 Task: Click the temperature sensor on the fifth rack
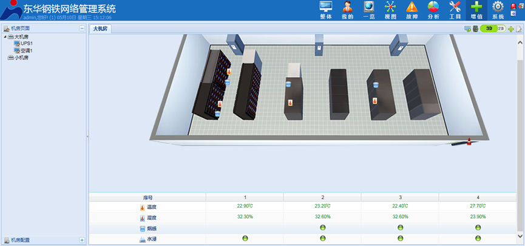(374, 101)
